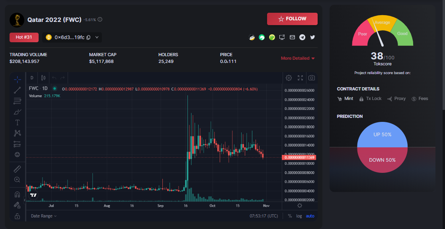Open chart settings gear icon
Image resolution: width=445 pixels, height=229 pixels.
(x=289, y=78)
